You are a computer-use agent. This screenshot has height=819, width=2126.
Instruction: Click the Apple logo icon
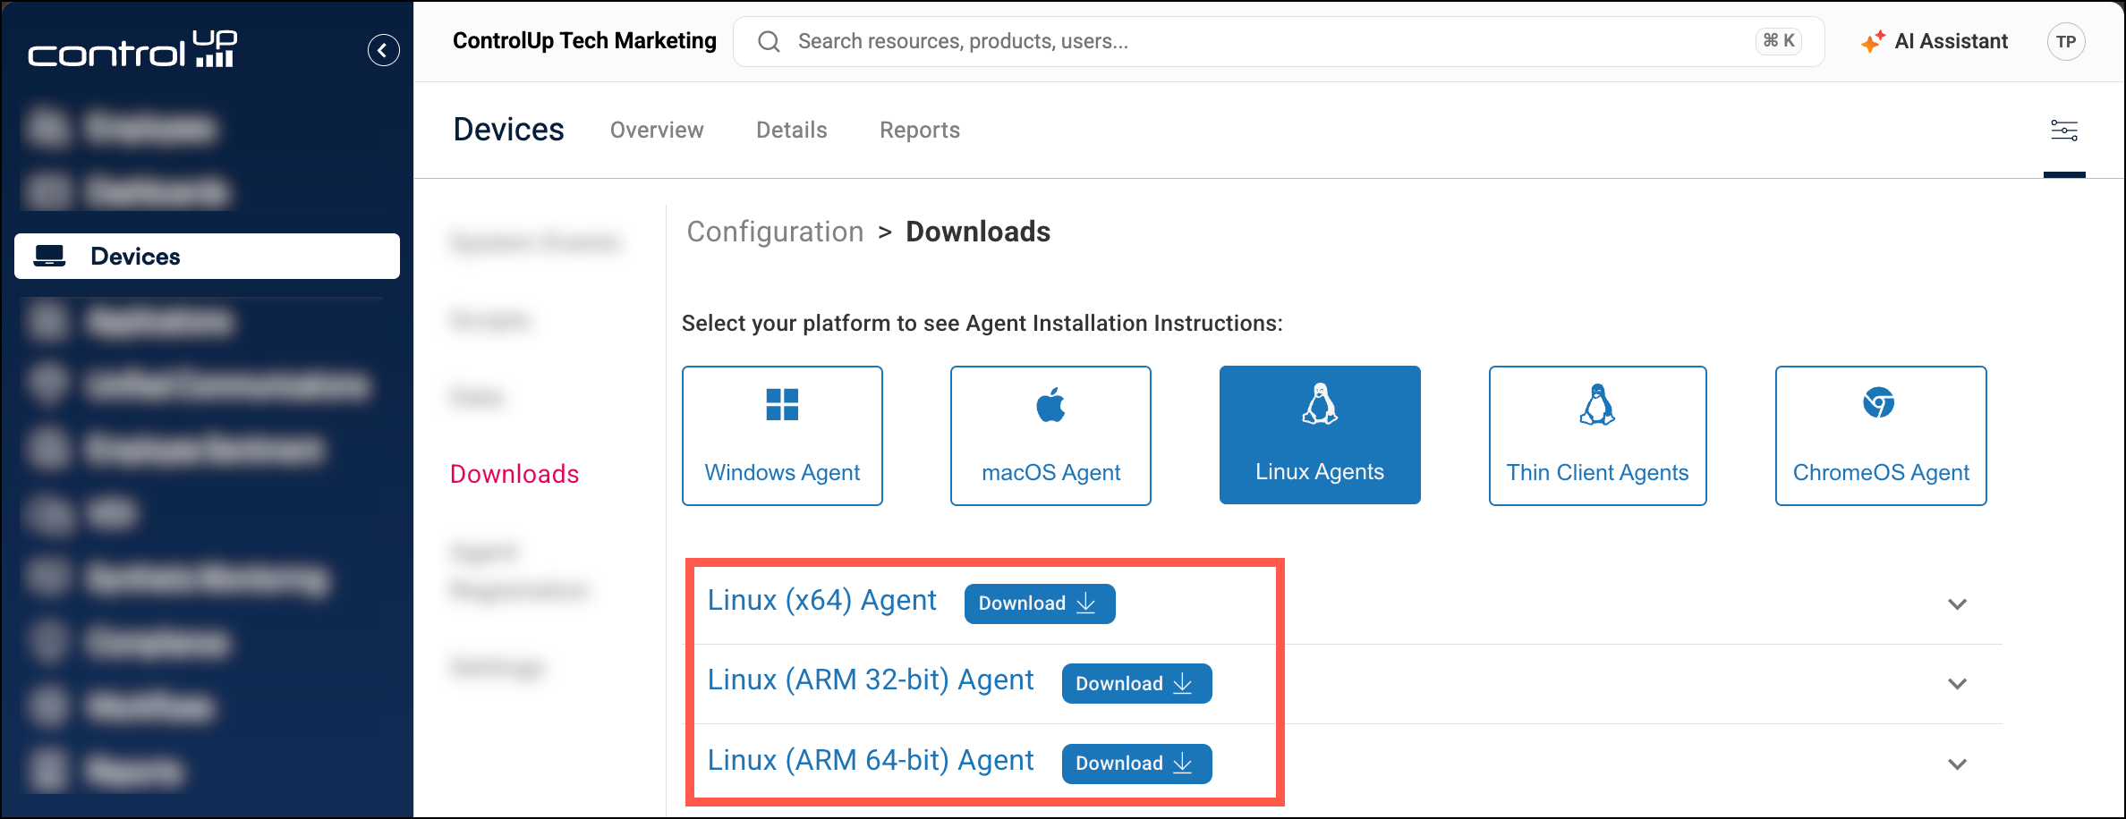pos(1050,404)
